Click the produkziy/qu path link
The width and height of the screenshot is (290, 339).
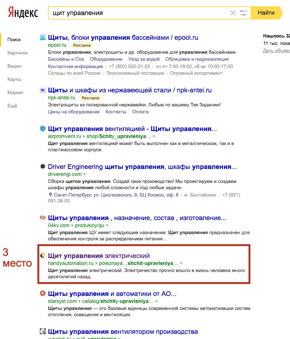90,225
